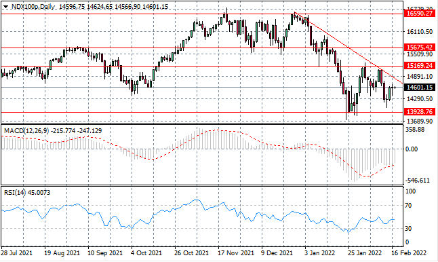Select the RSI(14) 45.0073 indicator label
Image resolution: width=438 pixels, height=262 pixels.
(27, 192)
